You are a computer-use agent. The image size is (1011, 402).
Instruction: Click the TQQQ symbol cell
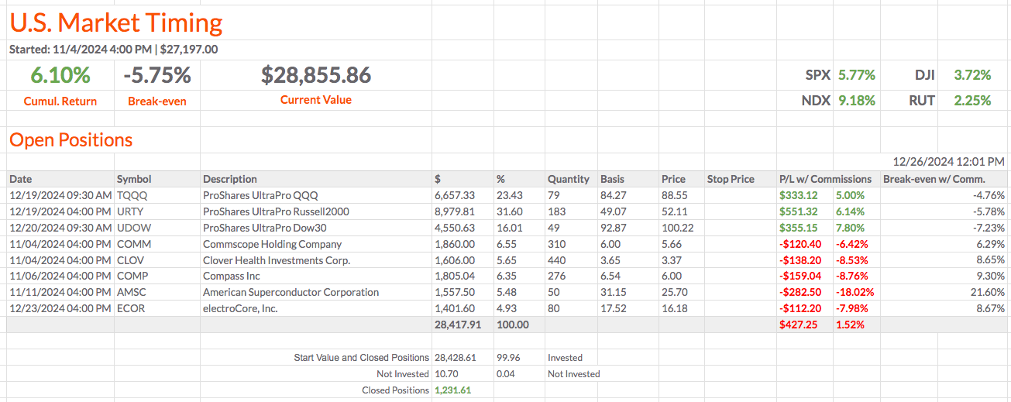click(131, 195)
